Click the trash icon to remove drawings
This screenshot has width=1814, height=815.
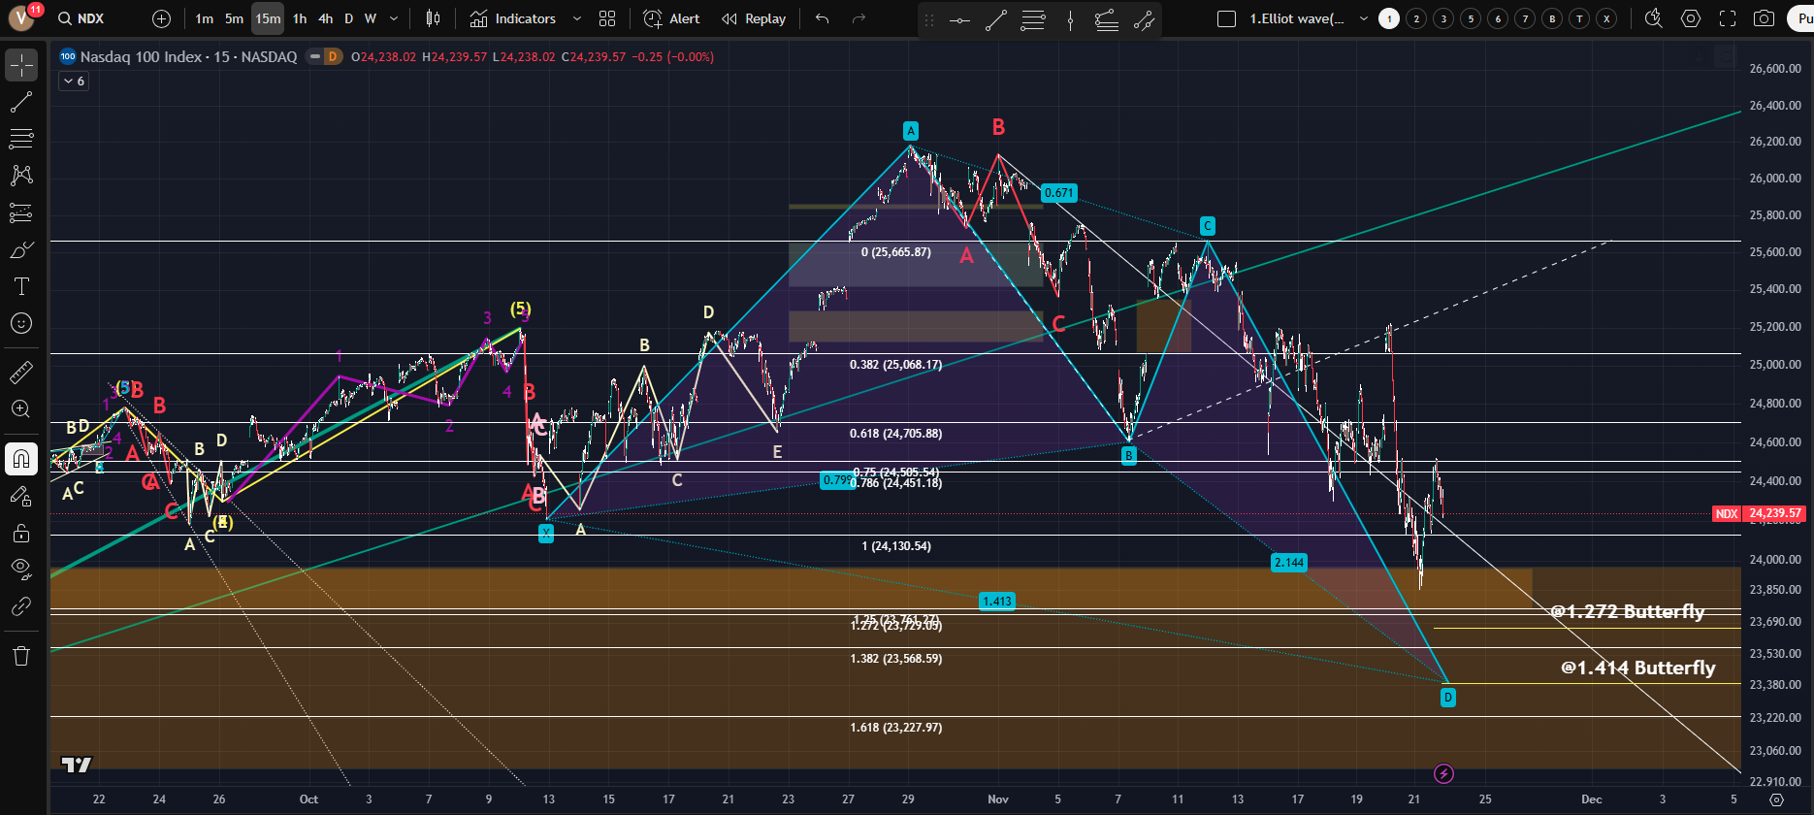point(21,656)
